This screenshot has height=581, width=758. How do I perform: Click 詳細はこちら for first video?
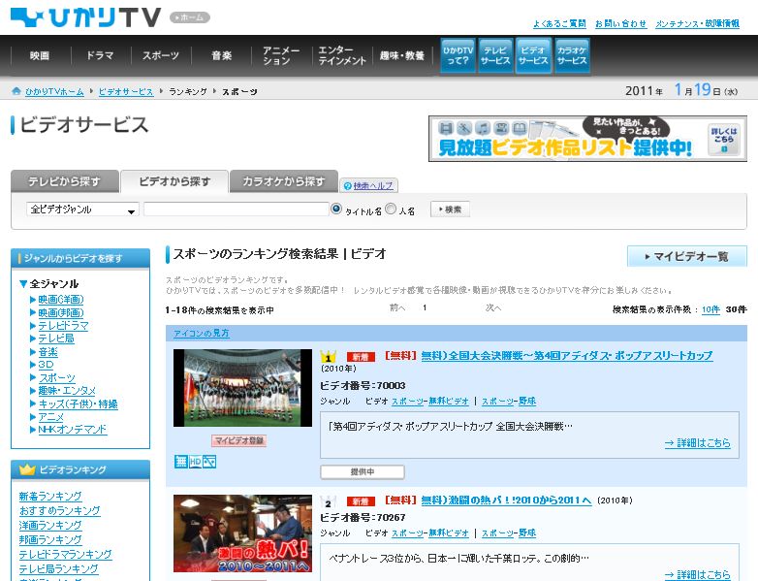click(x=697, y=442)
